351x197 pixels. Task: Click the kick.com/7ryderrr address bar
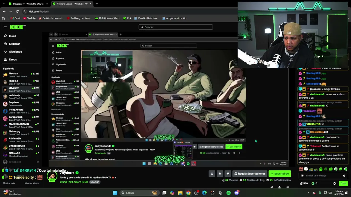click(39, 11)
